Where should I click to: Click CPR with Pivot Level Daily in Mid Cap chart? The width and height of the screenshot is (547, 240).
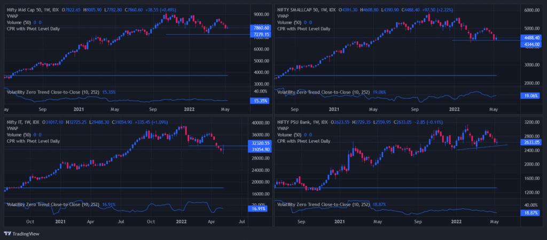(x=33, y=29)
